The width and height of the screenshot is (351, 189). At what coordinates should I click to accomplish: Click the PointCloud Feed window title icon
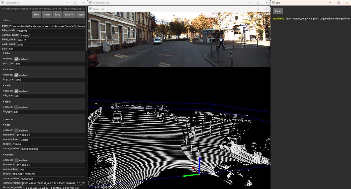(91, 3)
